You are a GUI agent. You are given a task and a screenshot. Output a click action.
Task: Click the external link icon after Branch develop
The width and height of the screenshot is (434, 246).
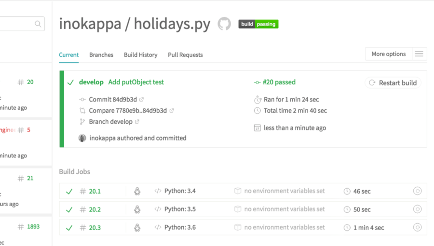pyautogui.click(x=137, y=122)
